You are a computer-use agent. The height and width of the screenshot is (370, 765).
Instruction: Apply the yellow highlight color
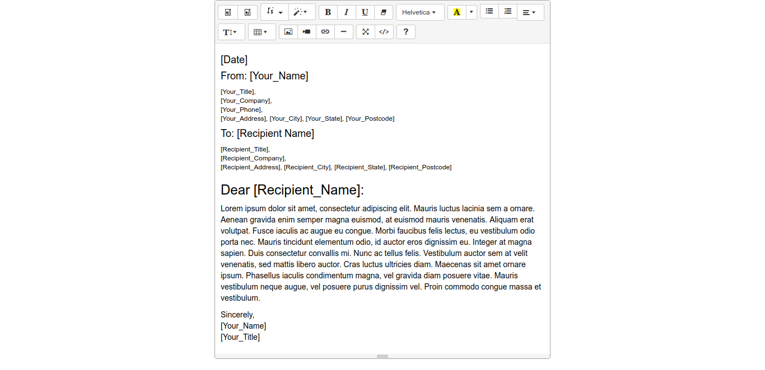456,12
